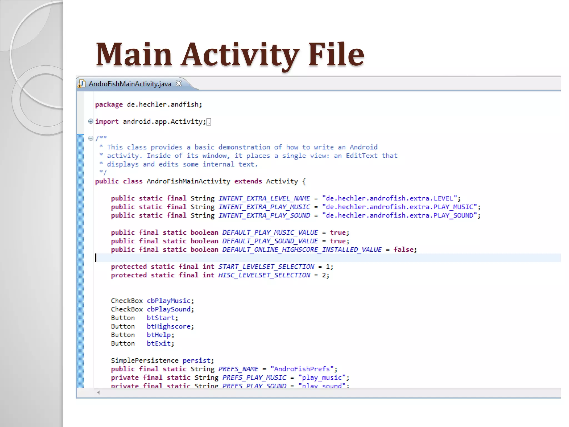Click the constant 'INTENT_EXTRA_PLAY_SOUND'
Screen dimensions: 569x427
[264, 215]
